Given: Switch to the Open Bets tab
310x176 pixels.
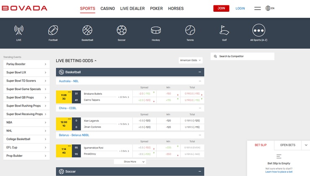Looking at the screenshot, I should coord(287,145).
